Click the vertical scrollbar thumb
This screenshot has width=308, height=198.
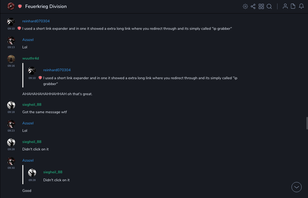(307, 123)
